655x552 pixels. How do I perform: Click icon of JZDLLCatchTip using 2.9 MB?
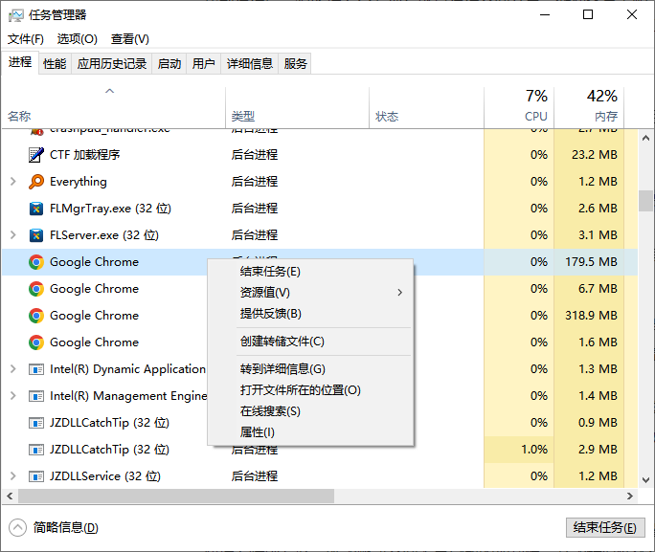pos(36,450)
